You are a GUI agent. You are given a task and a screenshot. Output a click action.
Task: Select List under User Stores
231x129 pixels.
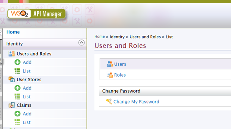pos(27,97)
